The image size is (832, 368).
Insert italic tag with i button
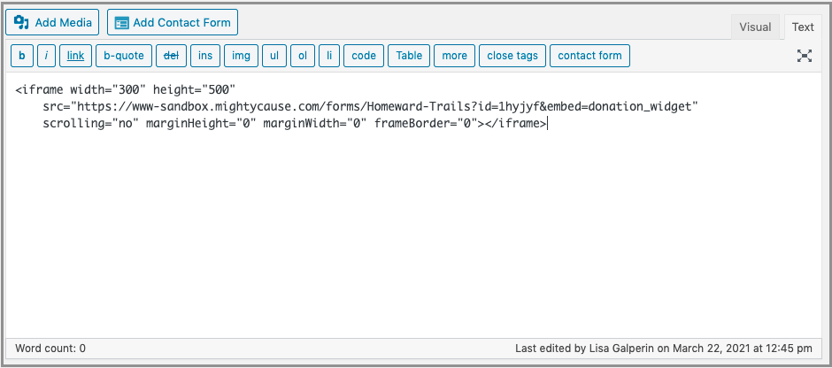click(x=47, y=56)
